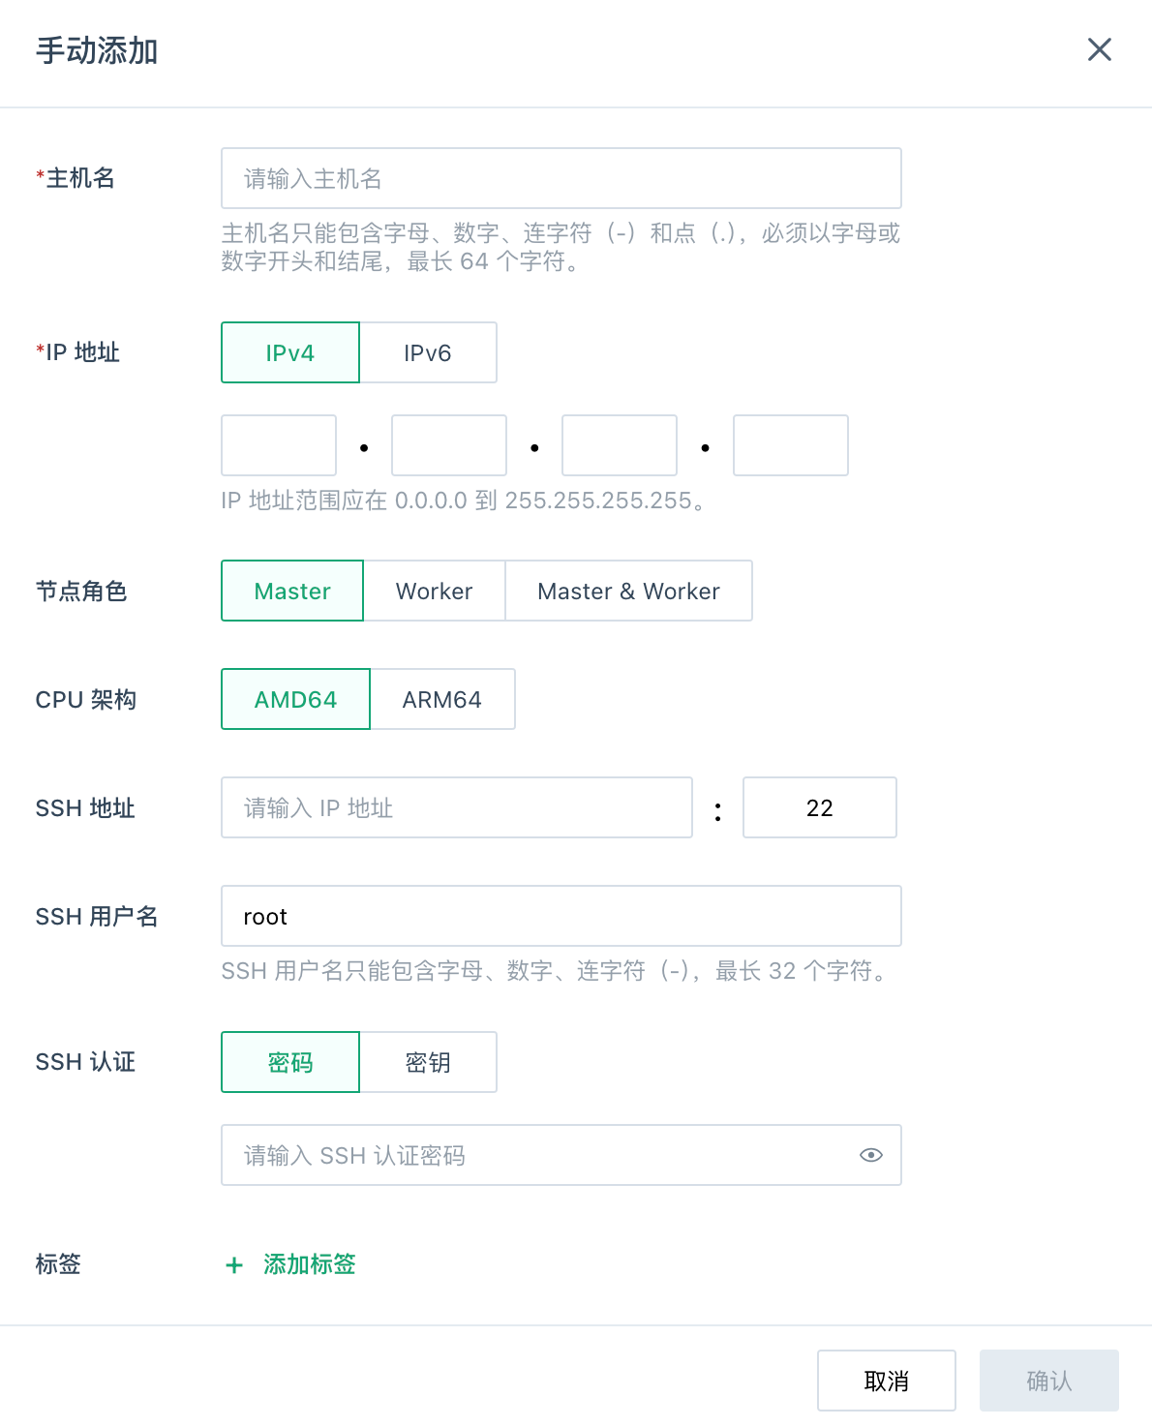Select the Master & Worker role
Screen dimensions: 1152x1427
pyautogui.click(x=628, y=591)
